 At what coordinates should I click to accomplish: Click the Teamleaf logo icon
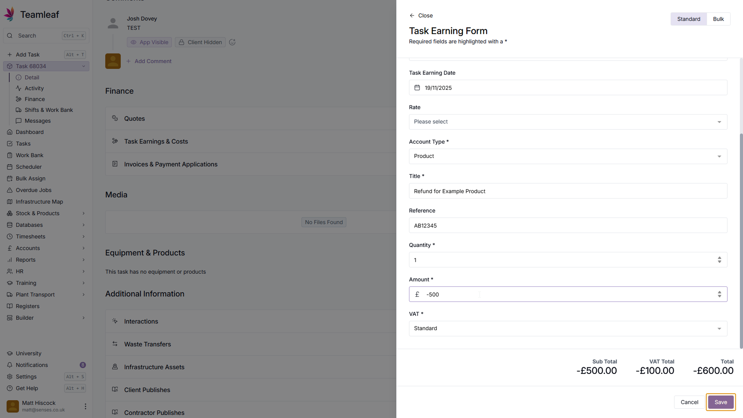10,14
